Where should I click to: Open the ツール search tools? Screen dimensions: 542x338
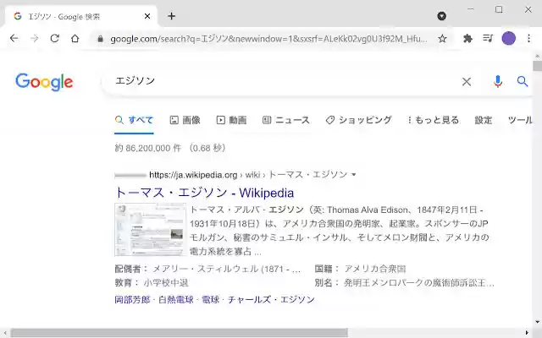[x=520, y=120]
